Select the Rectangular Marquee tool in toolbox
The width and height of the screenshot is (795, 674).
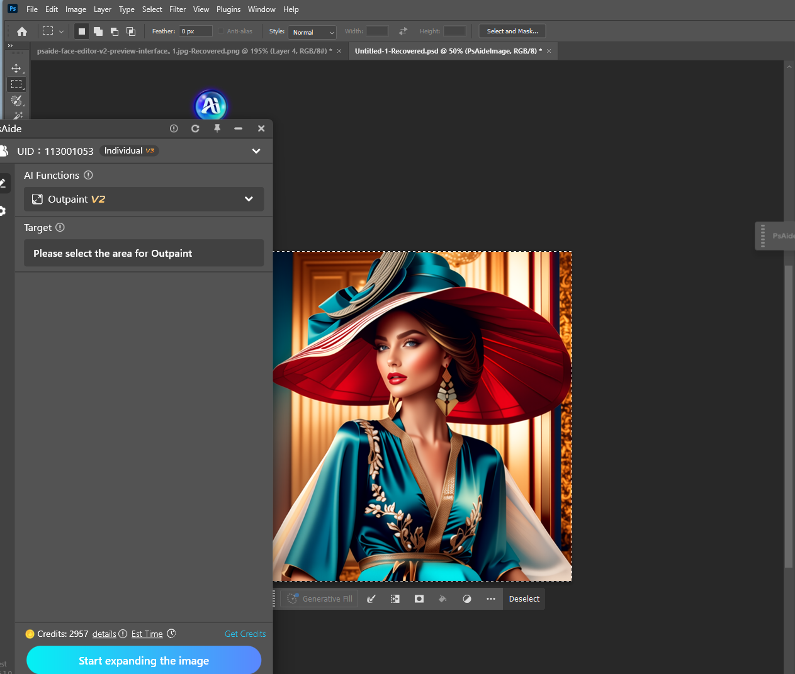[x=16, y=84]
